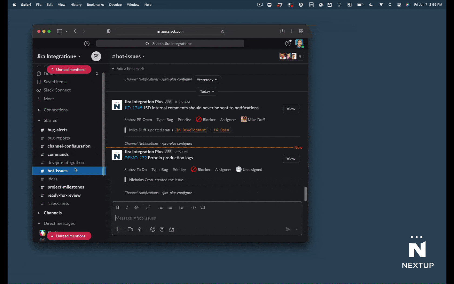Click the compose new message icon
The width and height of the screenshot is (454, 284).
pos(96,56)
